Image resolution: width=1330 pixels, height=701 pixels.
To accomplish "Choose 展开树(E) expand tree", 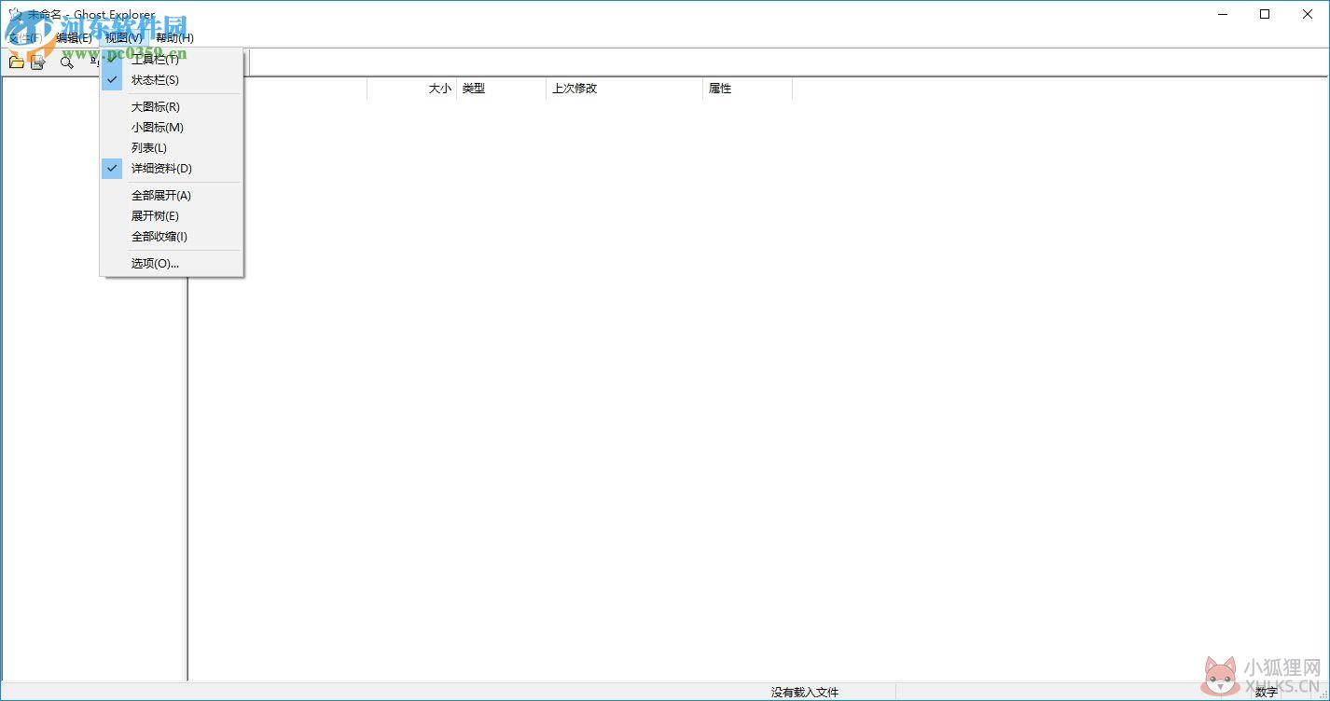I will point(172,216).
